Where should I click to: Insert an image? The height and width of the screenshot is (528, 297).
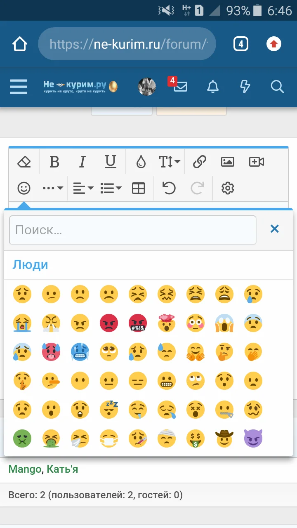(x=228, y=162)
